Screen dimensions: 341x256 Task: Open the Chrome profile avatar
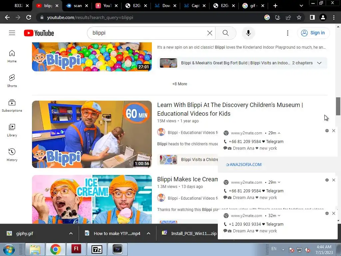tap(323, 17)
